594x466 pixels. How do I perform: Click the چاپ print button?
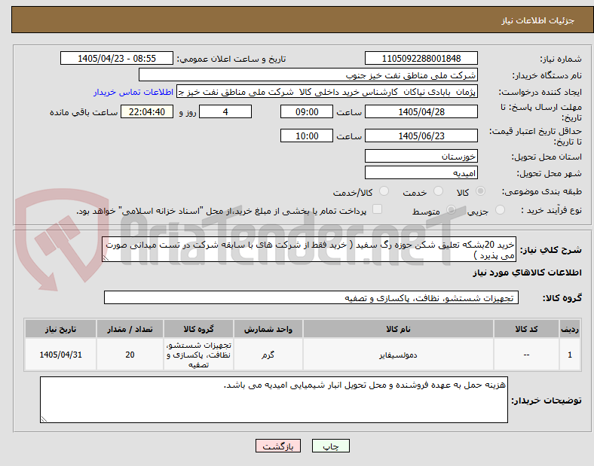pyautogui.click(x=331, y=446)
